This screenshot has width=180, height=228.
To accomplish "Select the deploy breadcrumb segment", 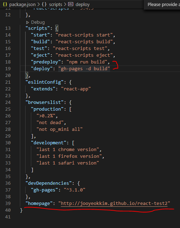I will tap(82, 5).
